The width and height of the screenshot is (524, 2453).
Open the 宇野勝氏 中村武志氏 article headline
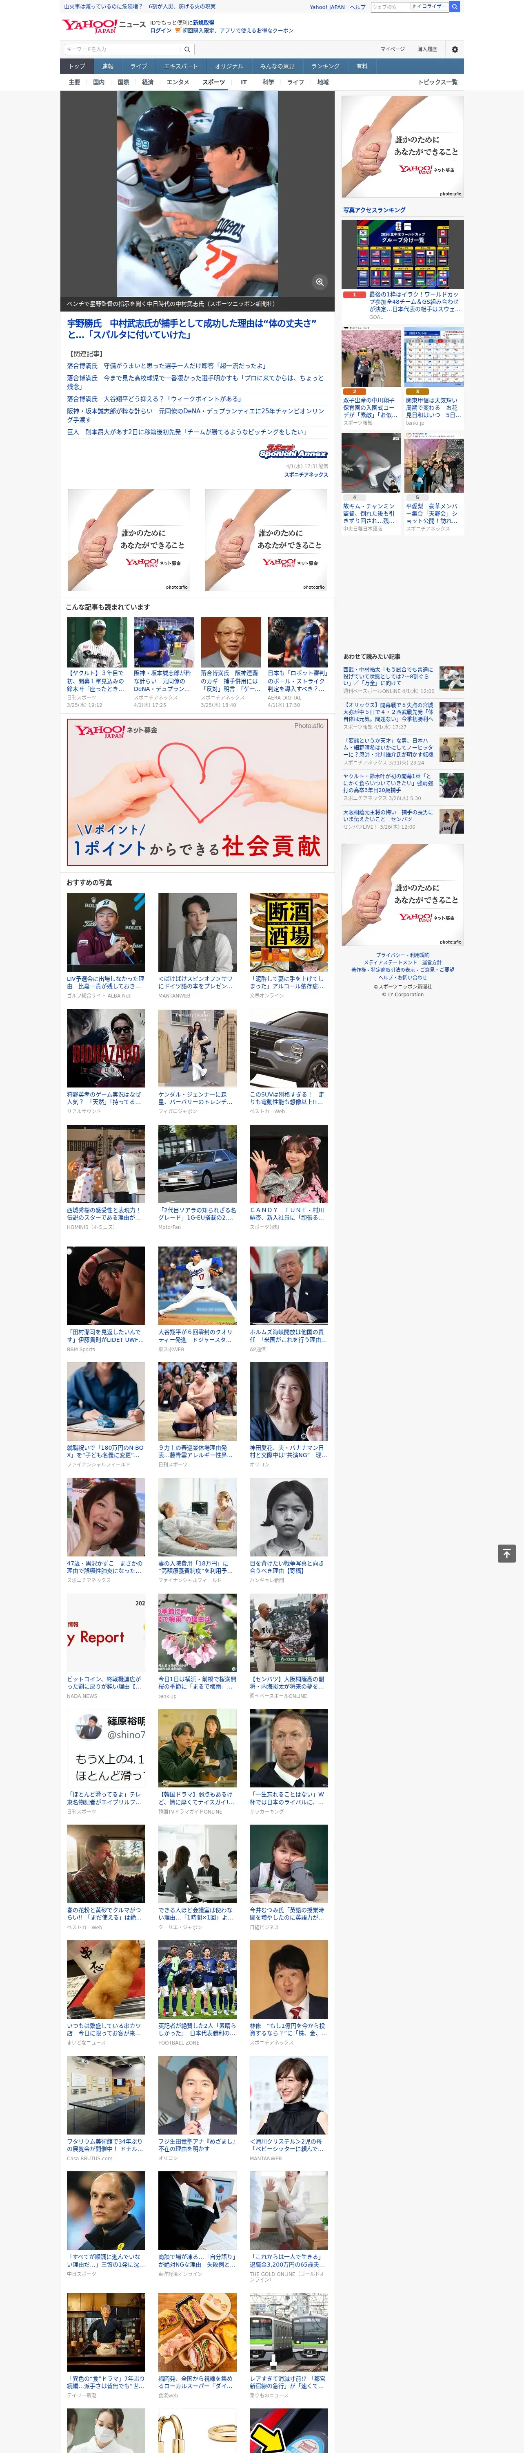[x=192, y=329]
